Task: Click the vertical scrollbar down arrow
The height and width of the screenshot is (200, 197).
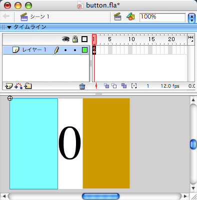Action: tap(193, 188)
